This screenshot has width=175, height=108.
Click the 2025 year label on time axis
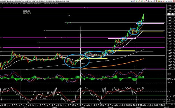click(x=139, y=107)
